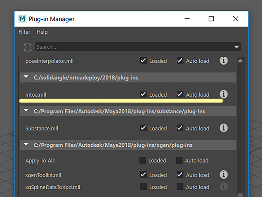Open the Filter menu
Image resolution: width=262 pixels, height=197 pixels.
pos(25,32)
